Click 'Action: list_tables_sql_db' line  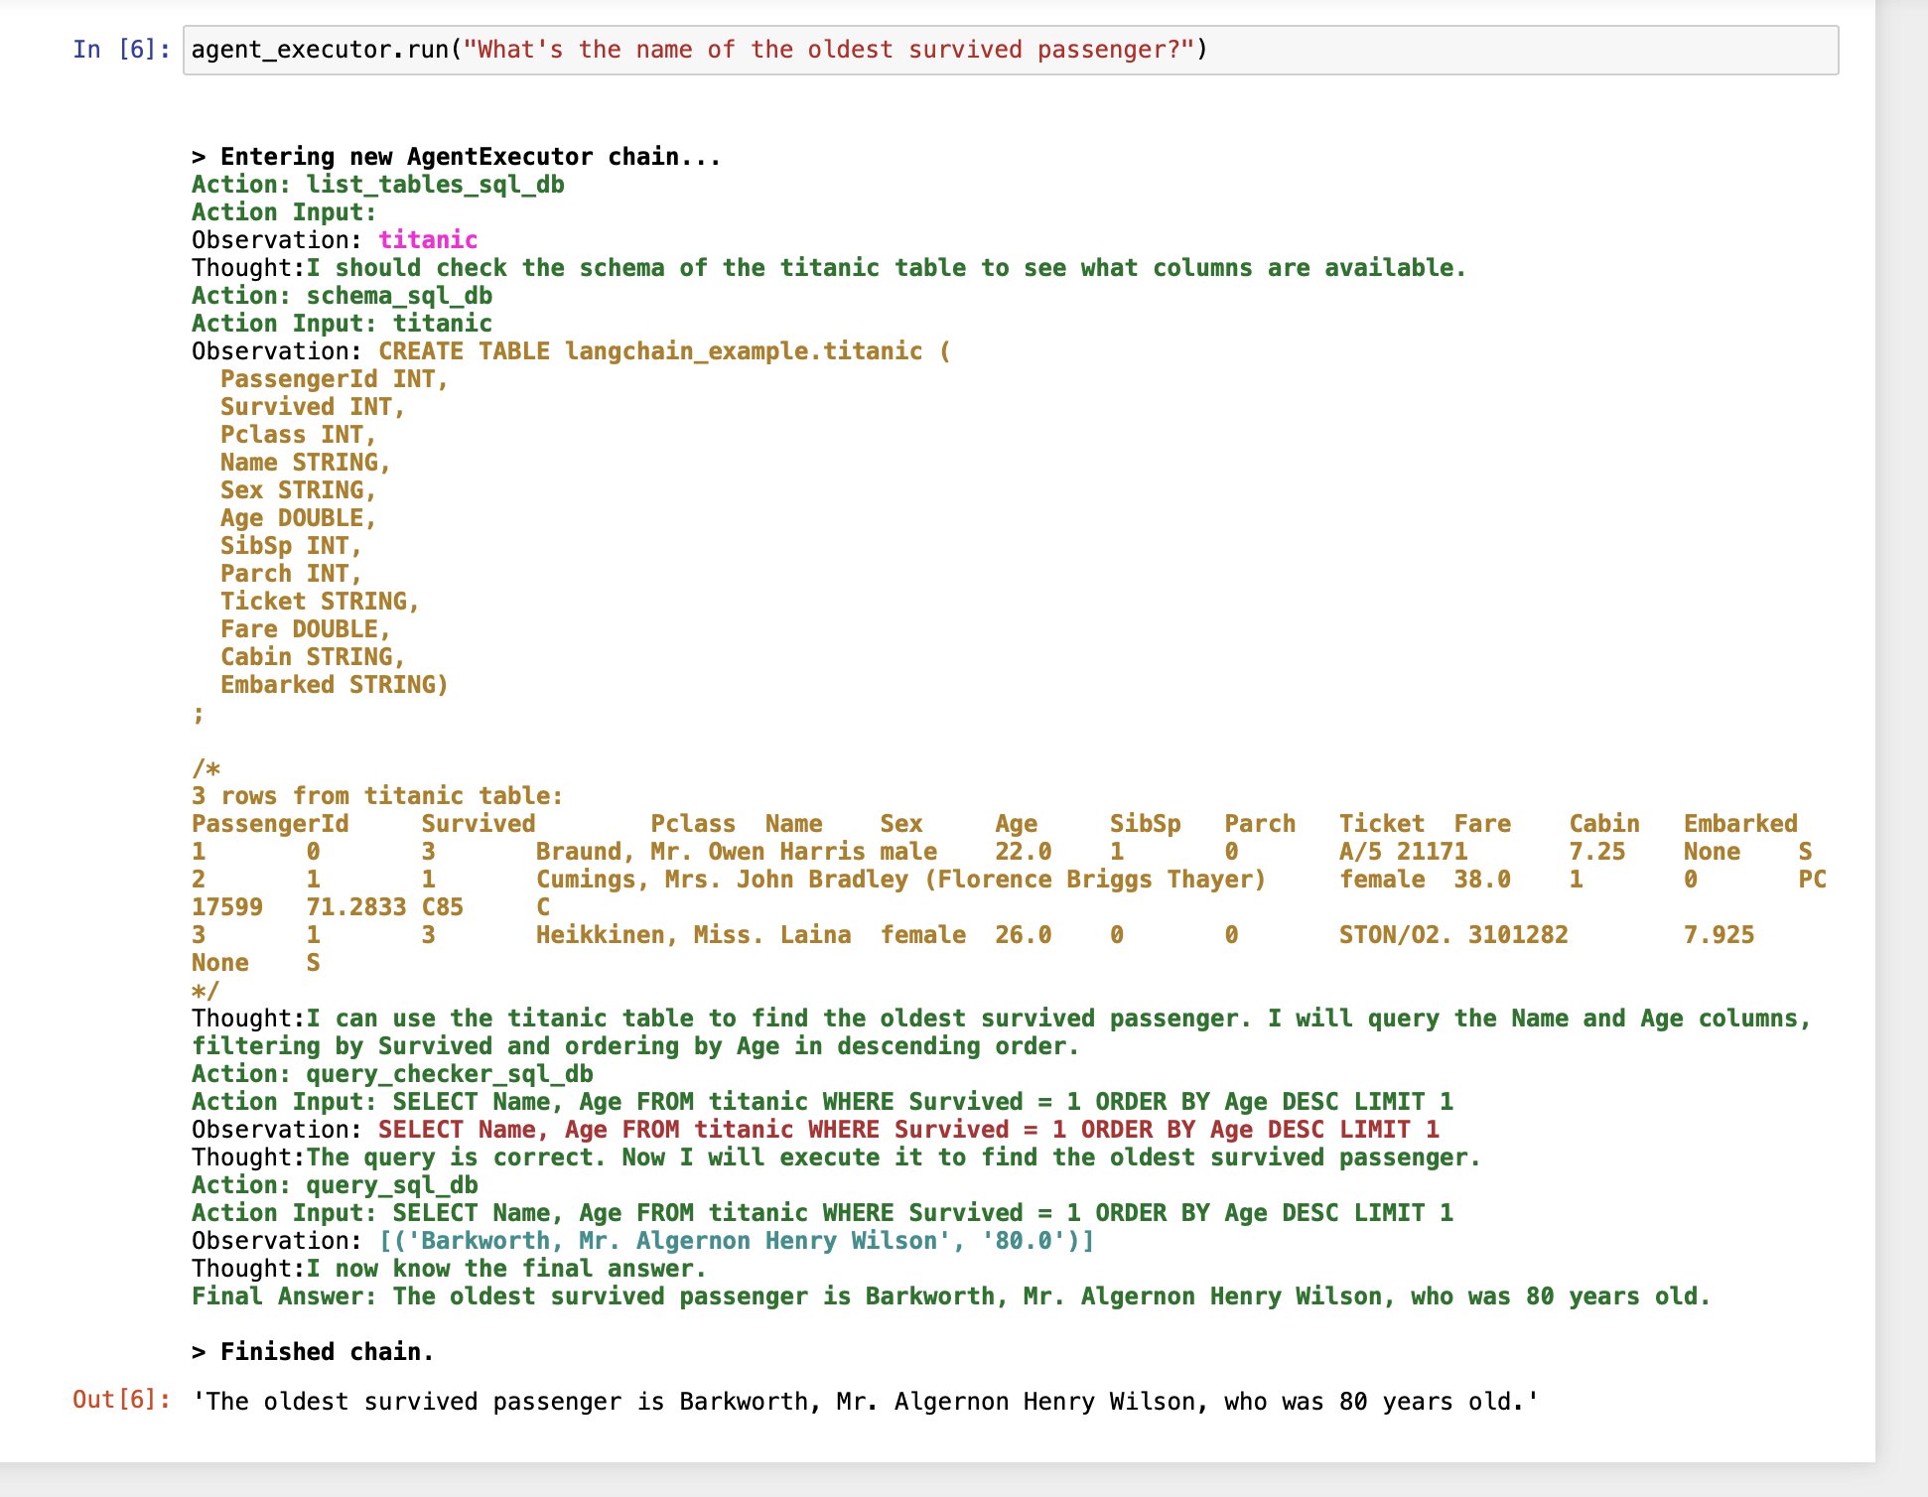[378, 185]
